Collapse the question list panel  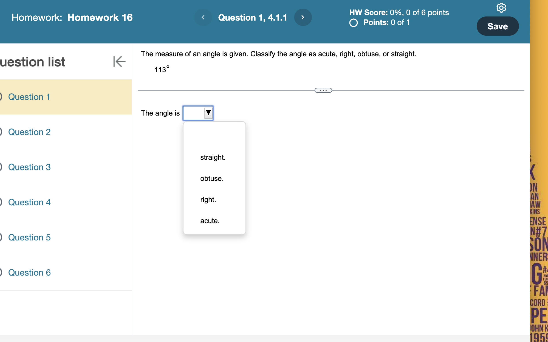click(119, 61)
